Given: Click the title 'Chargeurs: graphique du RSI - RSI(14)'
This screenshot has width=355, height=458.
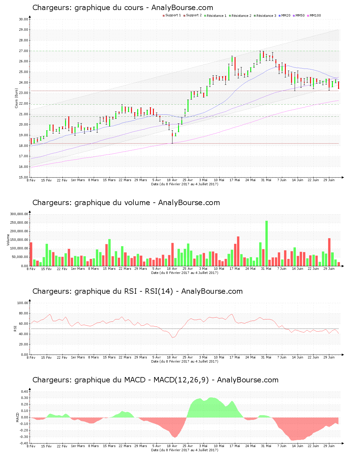Looking at the screenshot, I should click(103, 291).
